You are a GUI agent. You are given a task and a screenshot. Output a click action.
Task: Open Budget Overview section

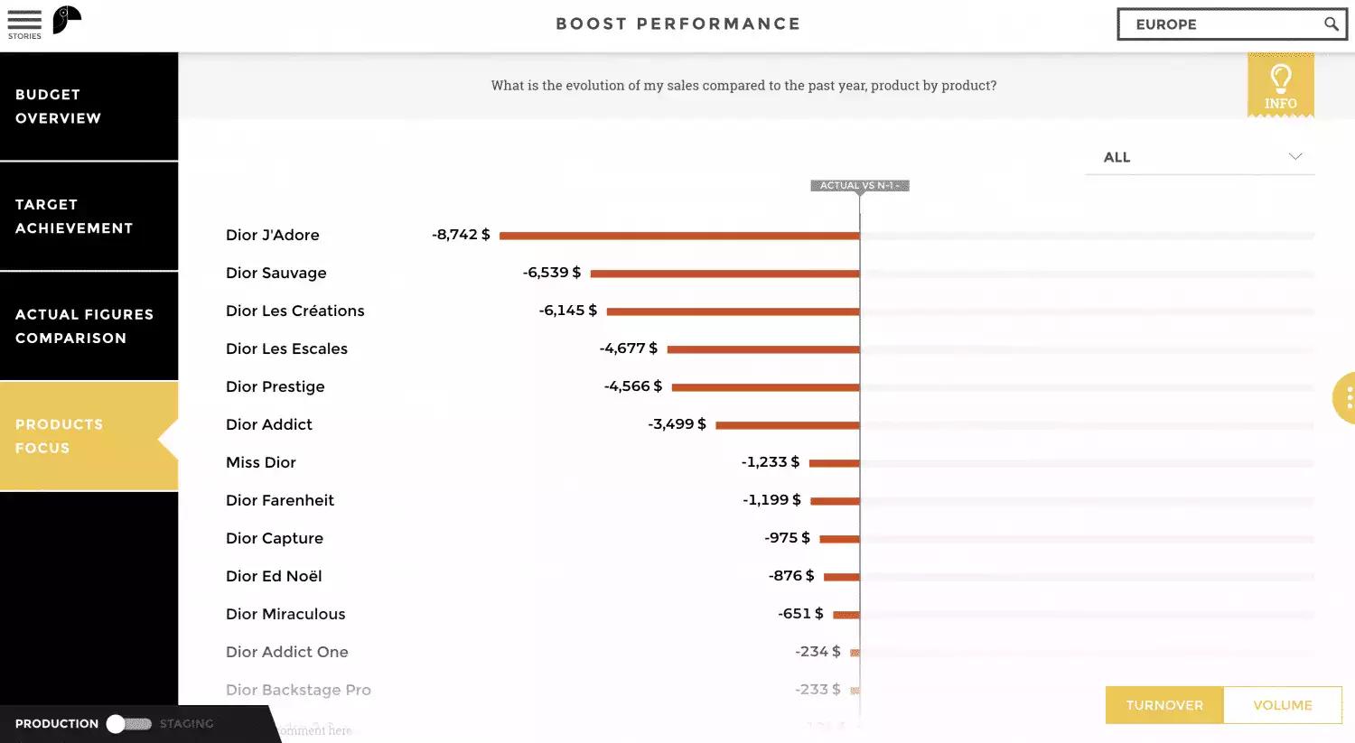pyautogui.click(x=89, y=107)
